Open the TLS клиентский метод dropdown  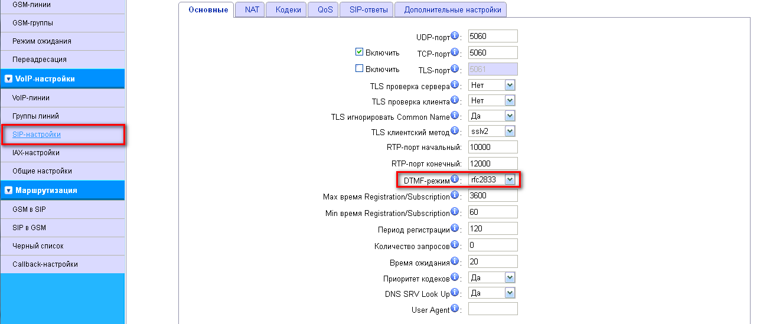click(510, 131)
